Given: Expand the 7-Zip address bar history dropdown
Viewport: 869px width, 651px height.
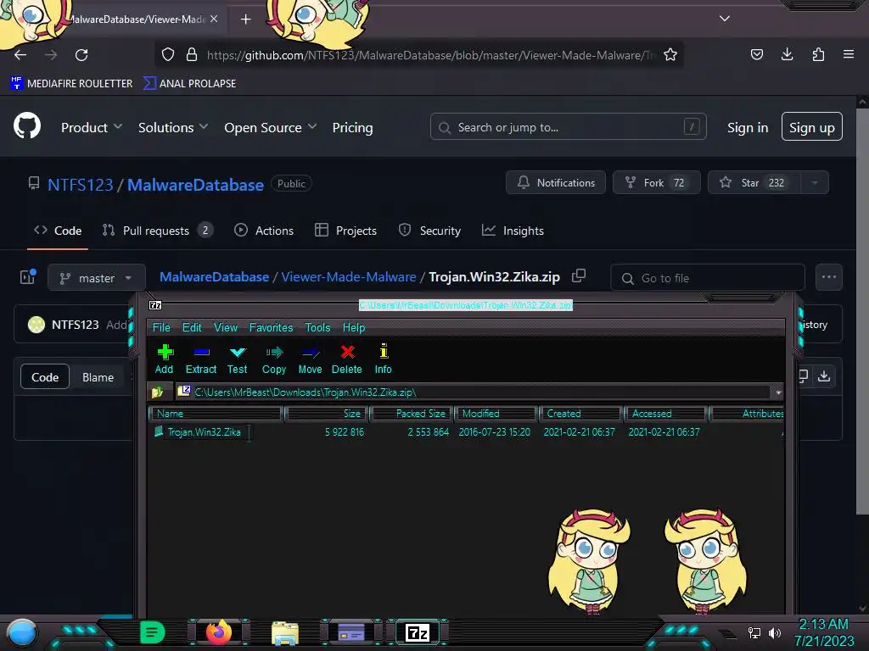Looking at the screenshot, I should (x=778, y=392).
